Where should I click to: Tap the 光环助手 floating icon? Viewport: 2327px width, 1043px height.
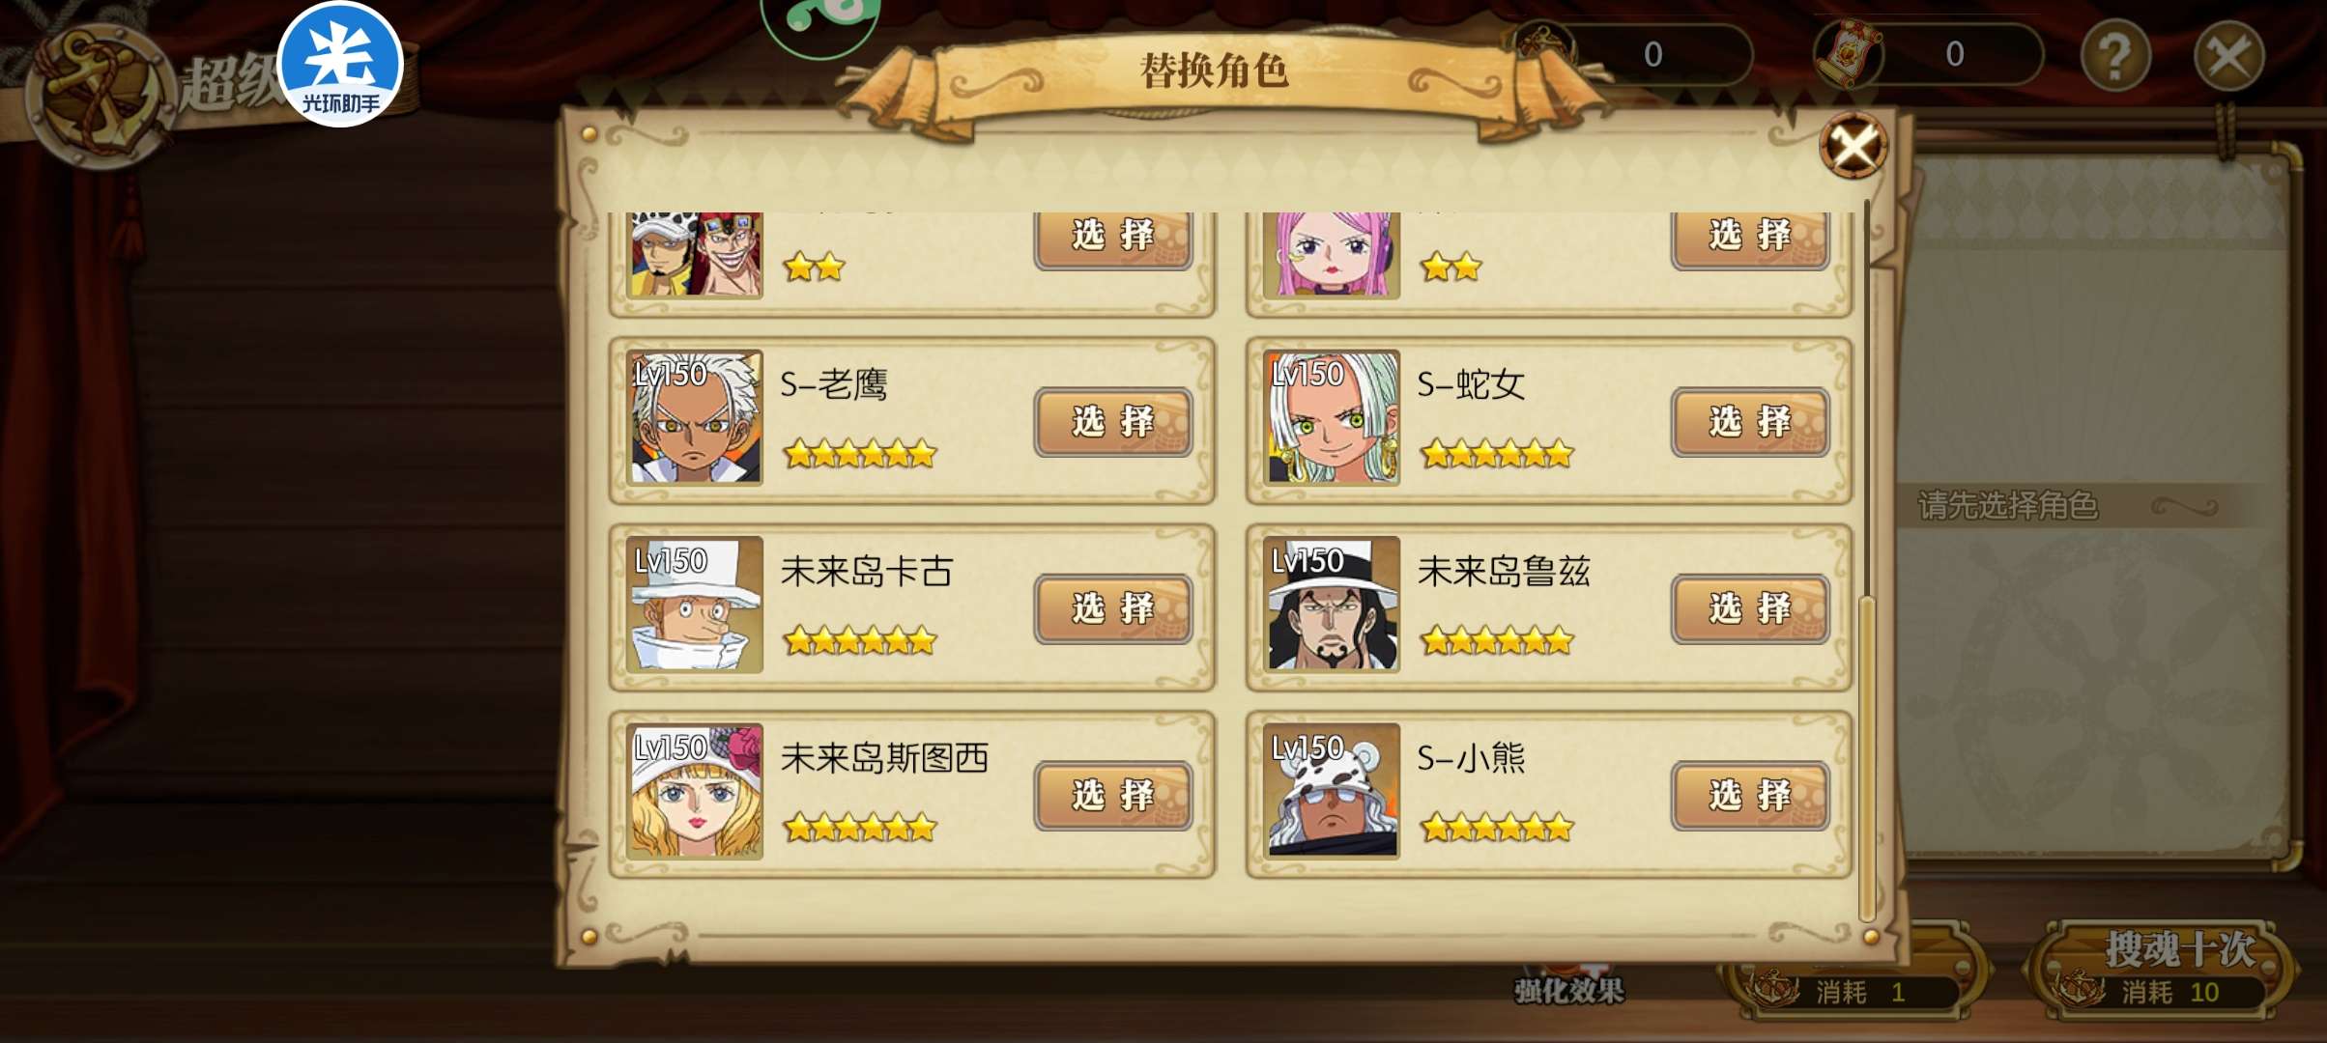coord(340,65)
